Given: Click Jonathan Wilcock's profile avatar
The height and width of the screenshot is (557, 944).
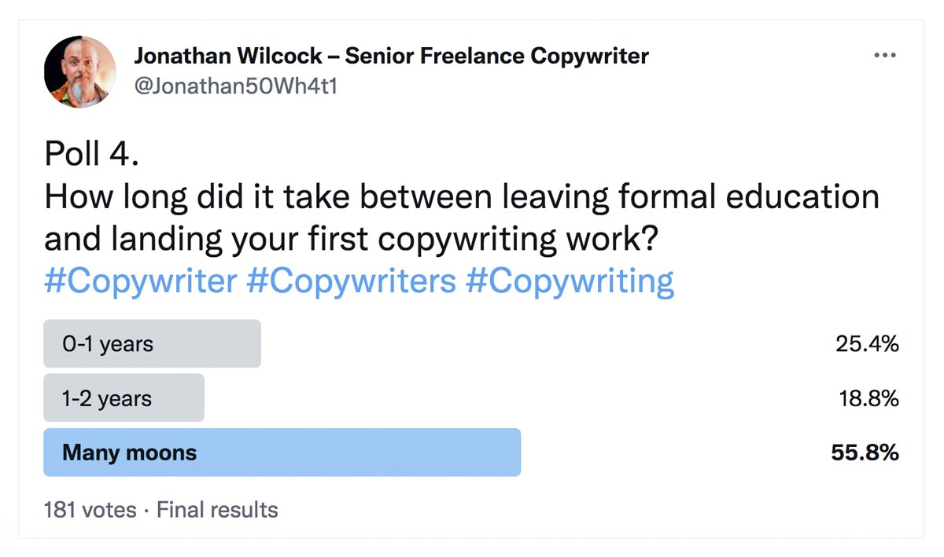Looking at the screenshot, I should pyautogui.click(x=80, y=71).
